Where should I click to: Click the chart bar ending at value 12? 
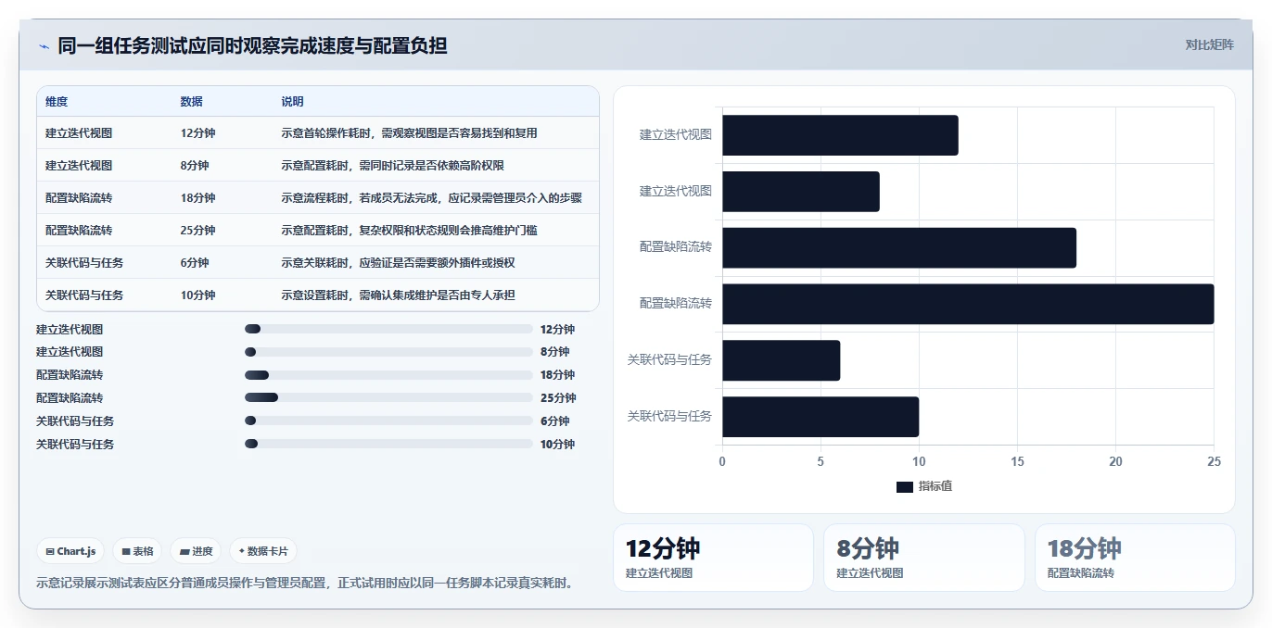(840, 135)
